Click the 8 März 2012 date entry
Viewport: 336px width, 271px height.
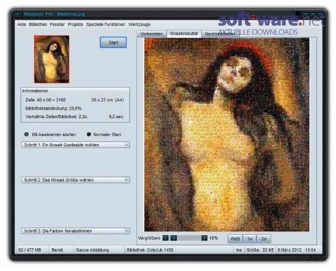click(289, 250)
